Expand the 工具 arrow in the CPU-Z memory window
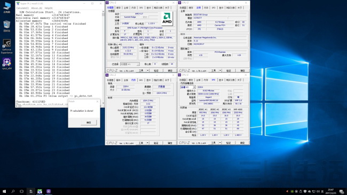The image size is (347, 195). [147, 143]
